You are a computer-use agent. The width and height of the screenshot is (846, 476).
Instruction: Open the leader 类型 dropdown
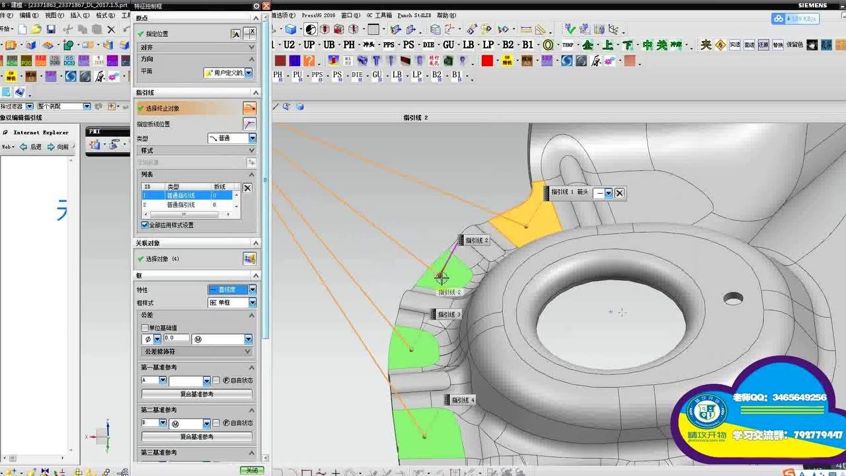tap(252, 138)
